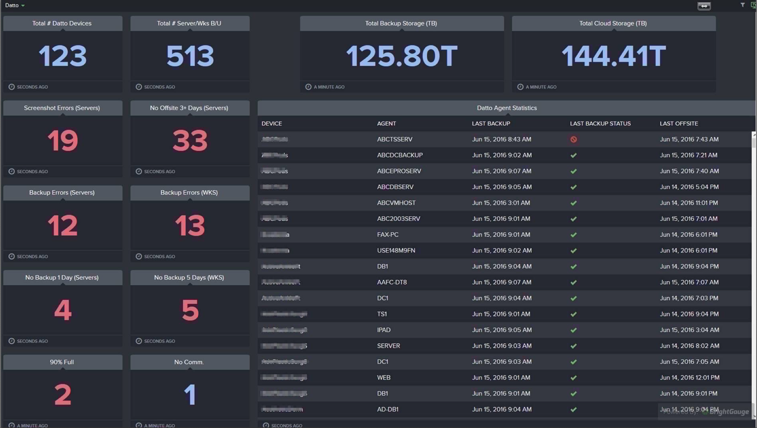The image size is (757, 428).
Task: Click the clock icon under Total Cloud Storage
Action: pyautogui.click(x=520, y=87)
